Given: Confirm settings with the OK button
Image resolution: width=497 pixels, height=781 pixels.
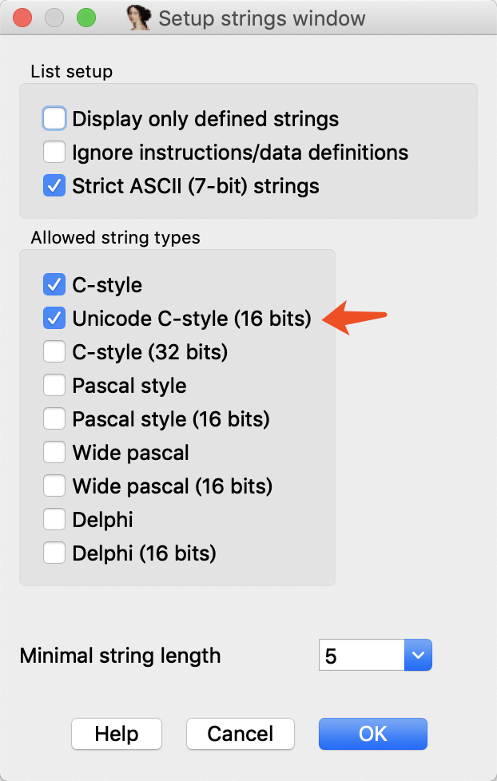Looking at the screenshot, I should [x=372, y=734].
